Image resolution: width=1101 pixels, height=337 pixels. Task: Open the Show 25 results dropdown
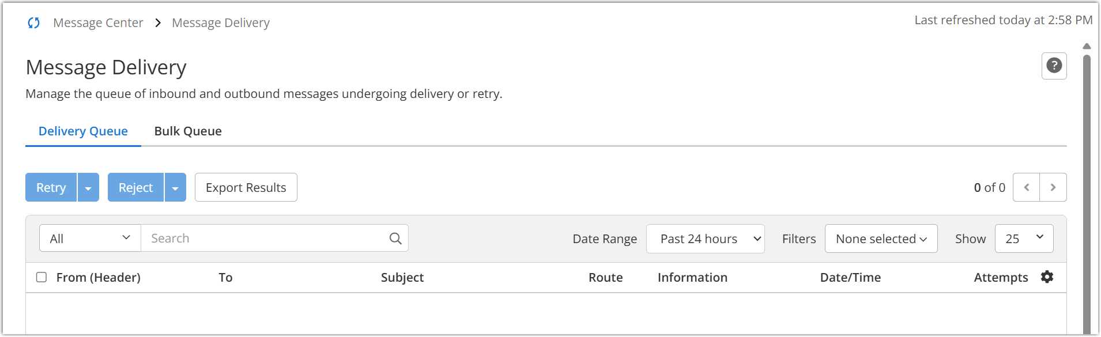[1024, 238]
